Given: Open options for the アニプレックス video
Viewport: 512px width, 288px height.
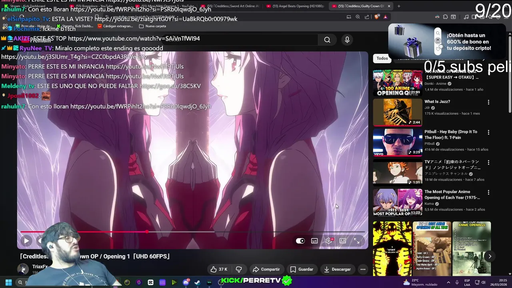Looking at the screenshot, I should [x=488, y=162].
